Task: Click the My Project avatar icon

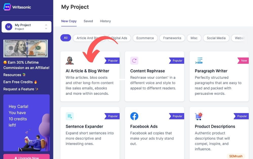Action: point(8,26)
